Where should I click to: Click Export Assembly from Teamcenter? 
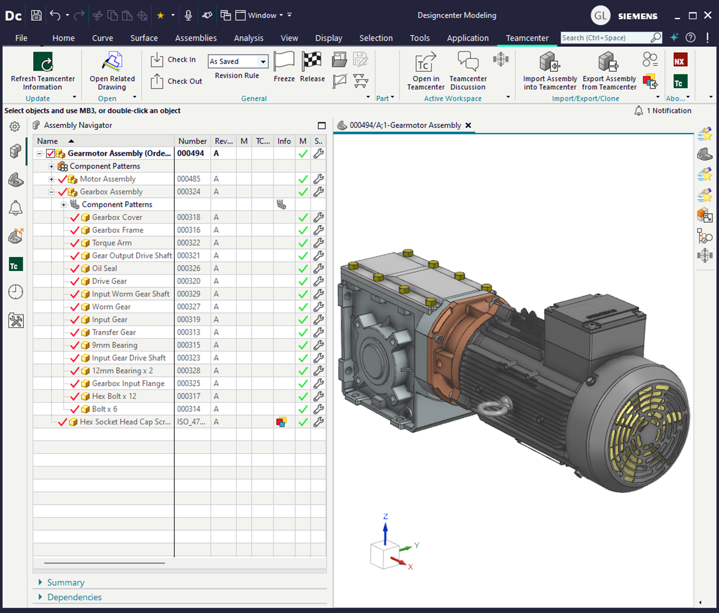pyautogui.click(x=609, y=63)
